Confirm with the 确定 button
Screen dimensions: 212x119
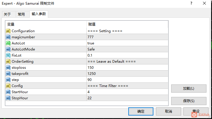pyautogui.click(x=141, y=111)
